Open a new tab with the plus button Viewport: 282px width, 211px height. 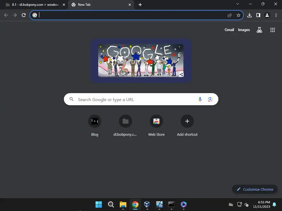click(x=140, y=5)
